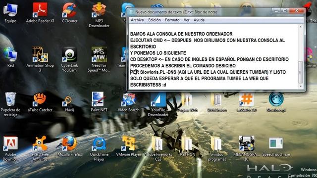Select the YourFile Downloader shortcut
Image resolution: width=317 pixels, height=178 pixels.
pos(158,104)
